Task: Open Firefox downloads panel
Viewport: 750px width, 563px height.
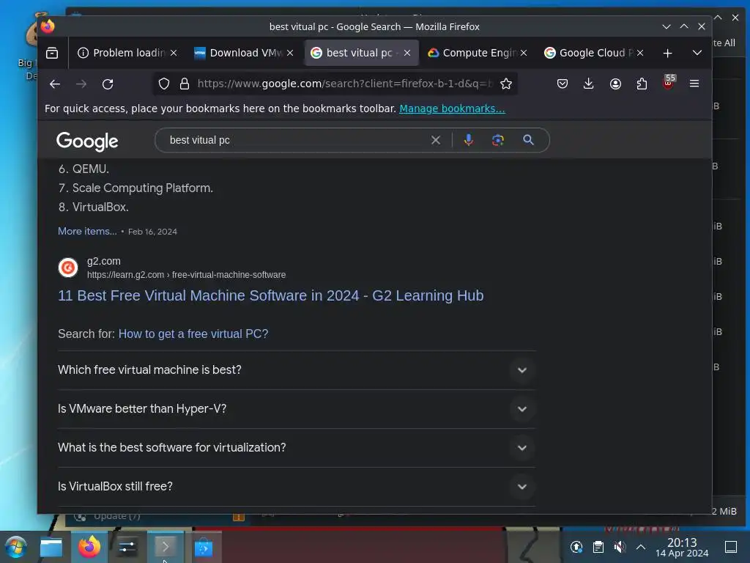Action: (x=588, y=84)
